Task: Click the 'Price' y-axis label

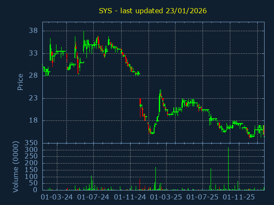Action: (x=20, y=82)
